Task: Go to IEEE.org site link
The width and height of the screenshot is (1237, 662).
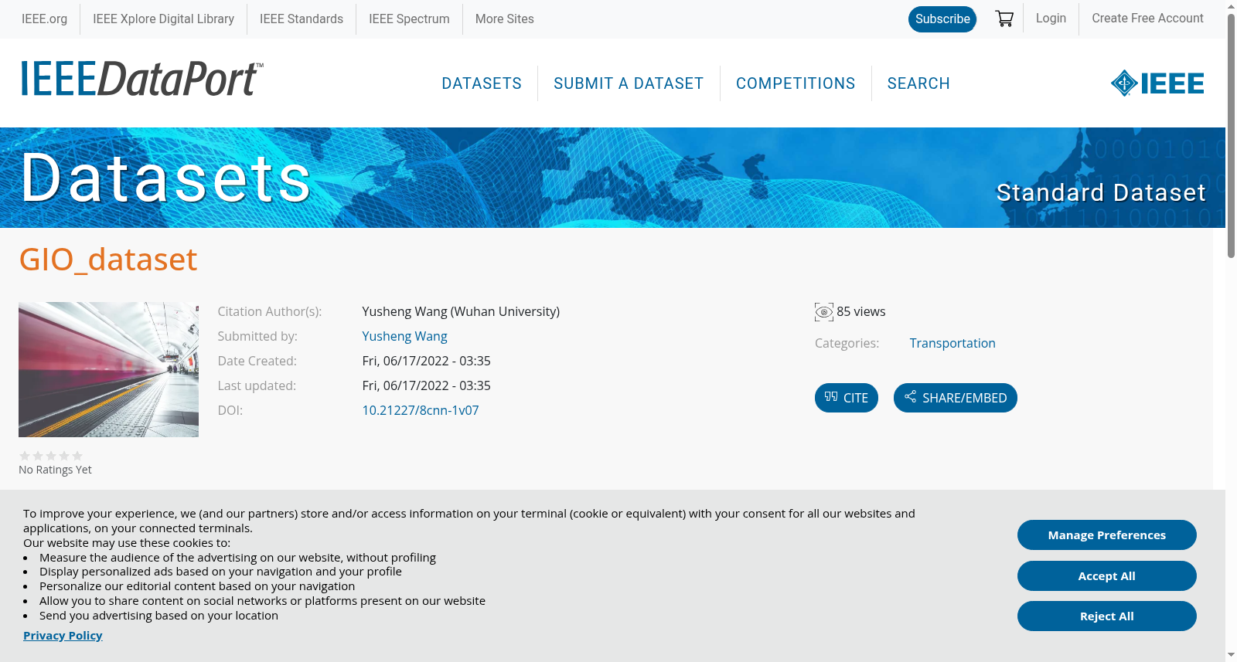Action: 44,19
